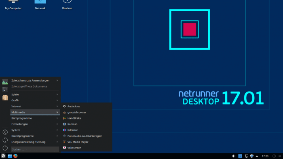Select the highlighted Multimedia category
283x159 pixels.
pos(35,112)
